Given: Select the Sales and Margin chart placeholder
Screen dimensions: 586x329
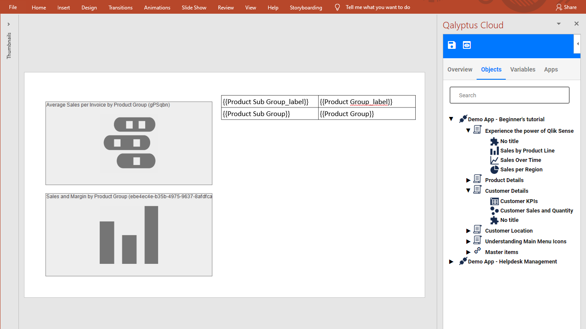Looking at the screenshot, I should coord(129,235).
